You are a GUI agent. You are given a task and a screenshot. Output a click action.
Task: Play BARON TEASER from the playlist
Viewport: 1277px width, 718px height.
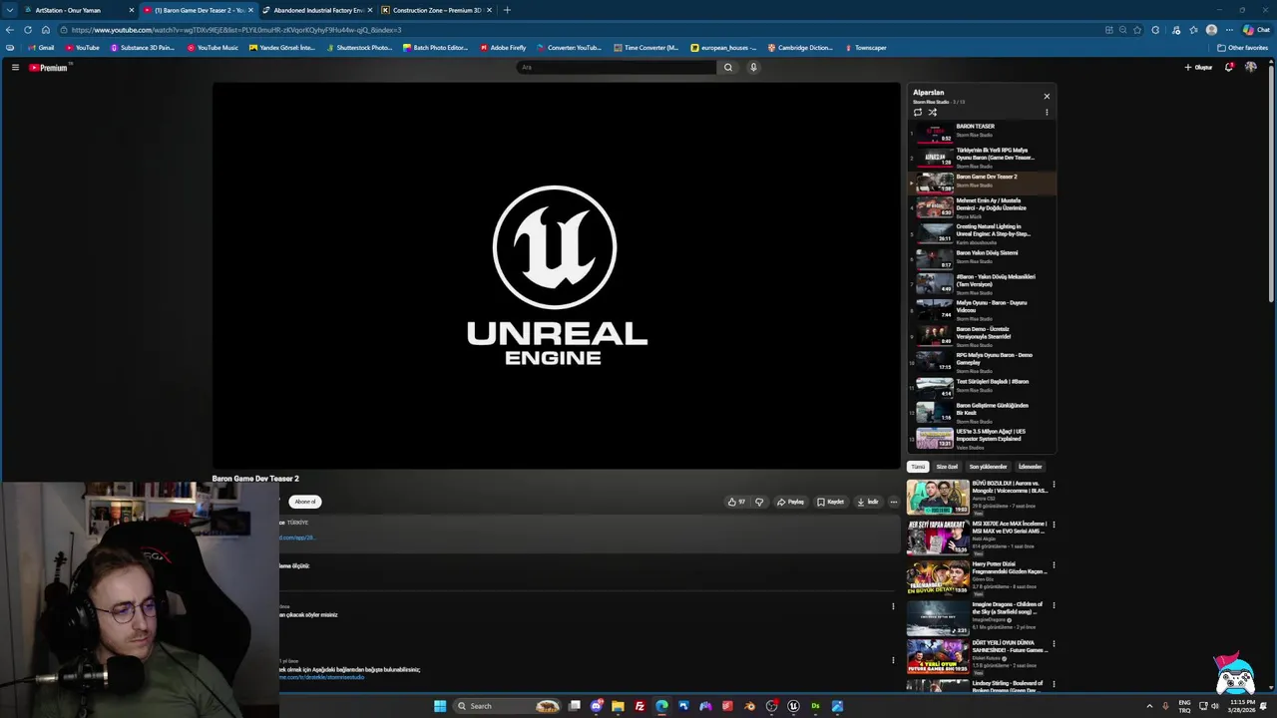(x=982, y=132)
